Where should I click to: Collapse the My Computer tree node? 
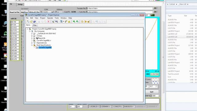point(30,31)
